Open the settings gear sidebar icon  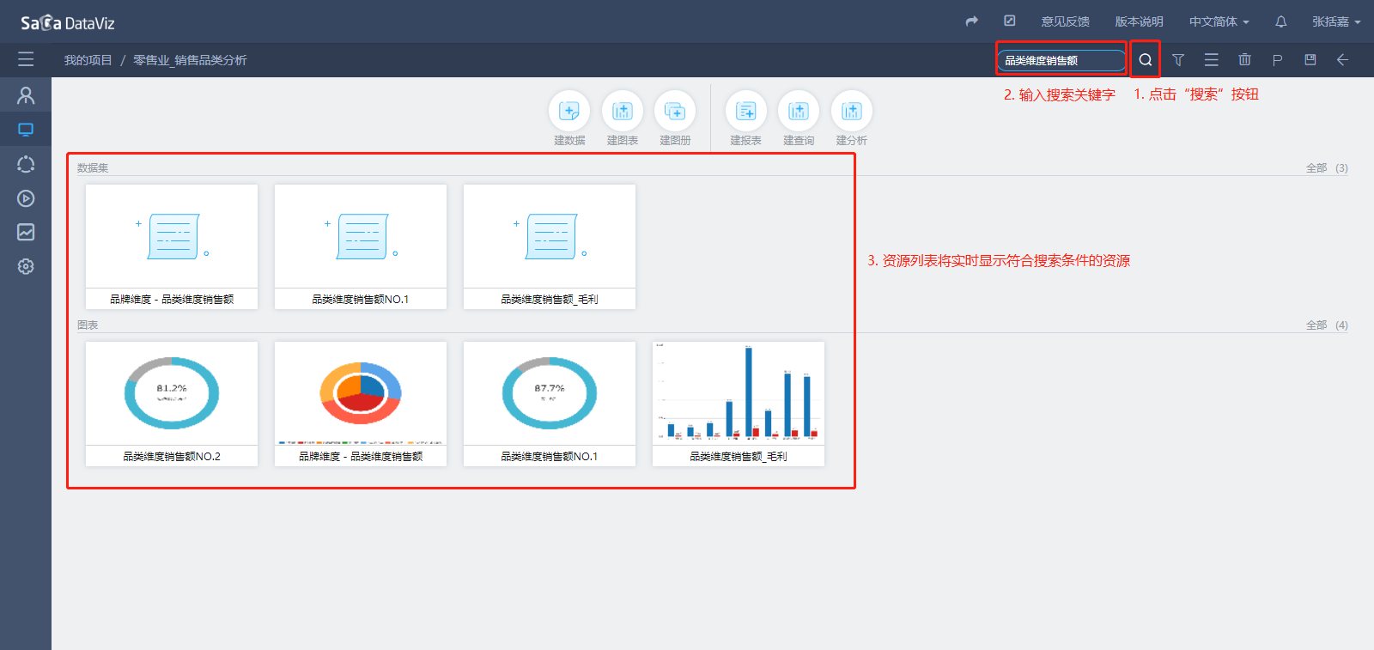click(26, 266)
